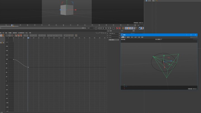
Task: Click the zoom camera icon in view window
Action: tap(193, 37)
